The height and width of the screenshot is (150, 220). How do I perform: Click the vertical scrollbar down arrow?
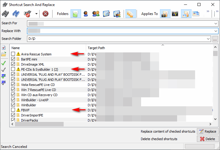215,119
